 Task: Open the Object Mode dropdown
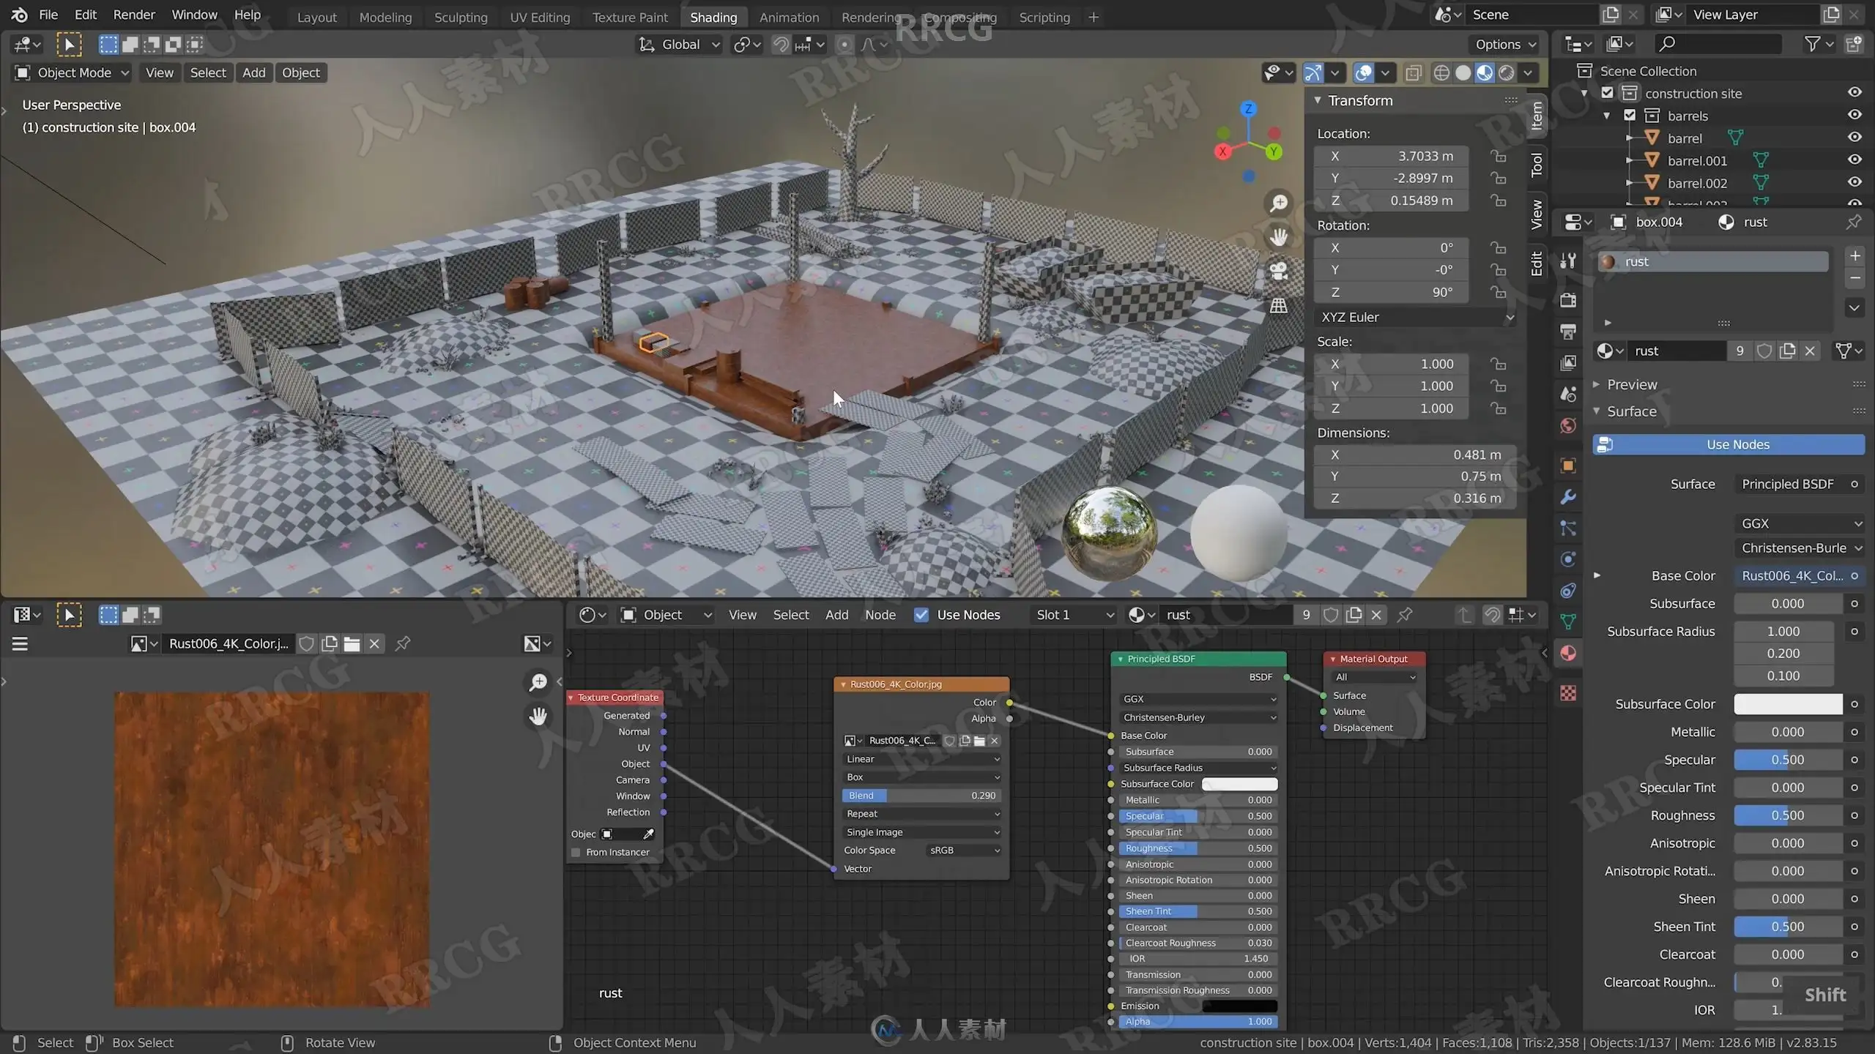[x=72, y=72]
